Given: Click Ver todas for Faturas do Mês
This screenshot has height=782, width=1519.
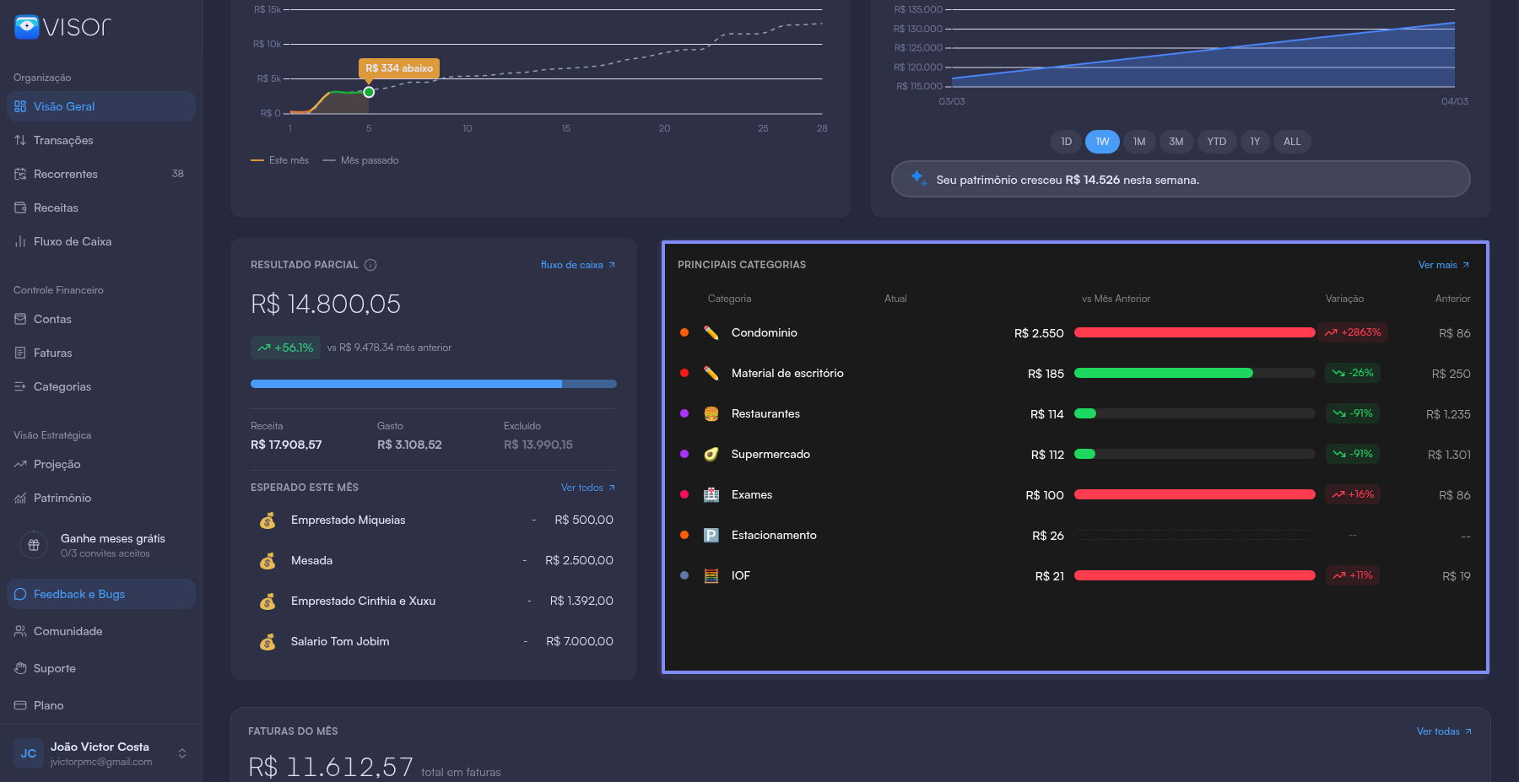Looking at the screenshot, I should (1443, 731).
